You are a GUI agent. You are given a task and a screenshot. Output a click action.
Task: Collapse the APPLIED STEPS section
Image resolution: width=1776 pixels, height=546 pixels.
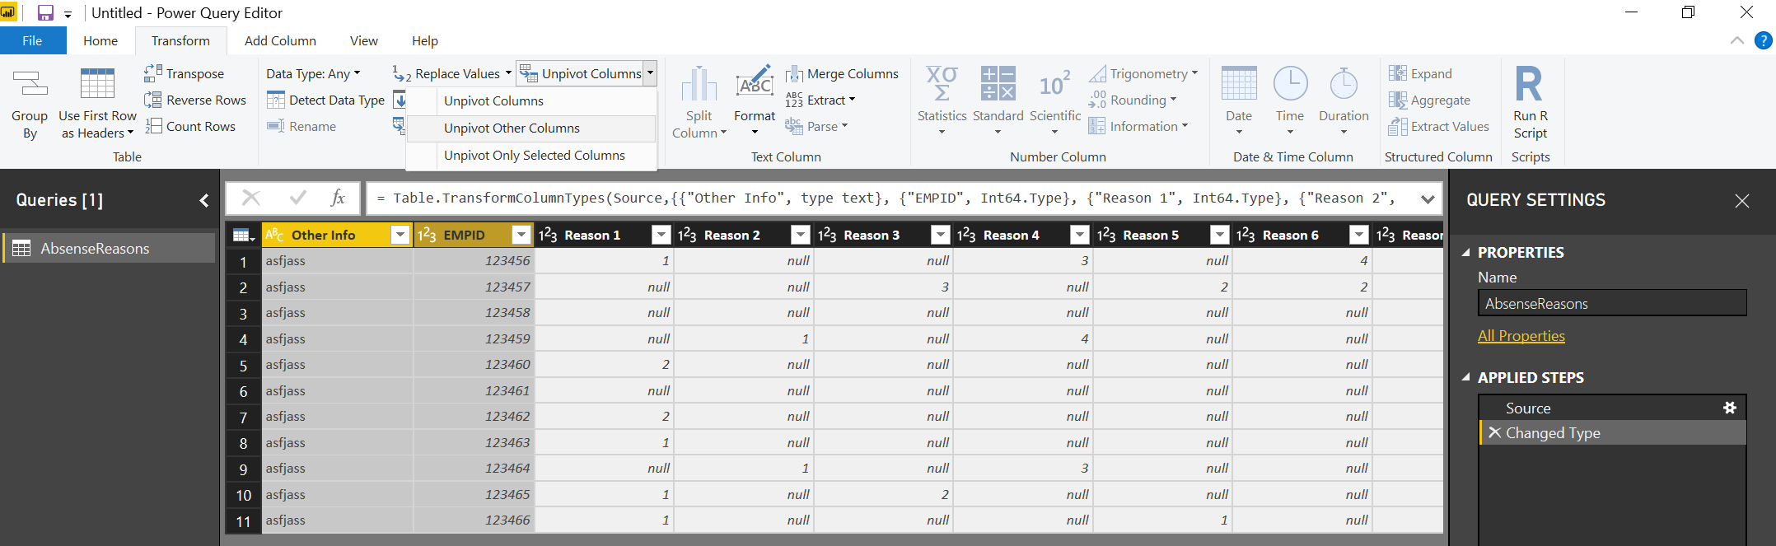[1465, 377]
